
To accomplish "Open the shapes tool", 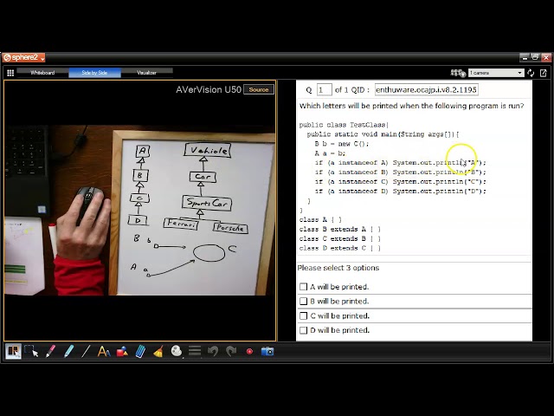I will point(122,351).
